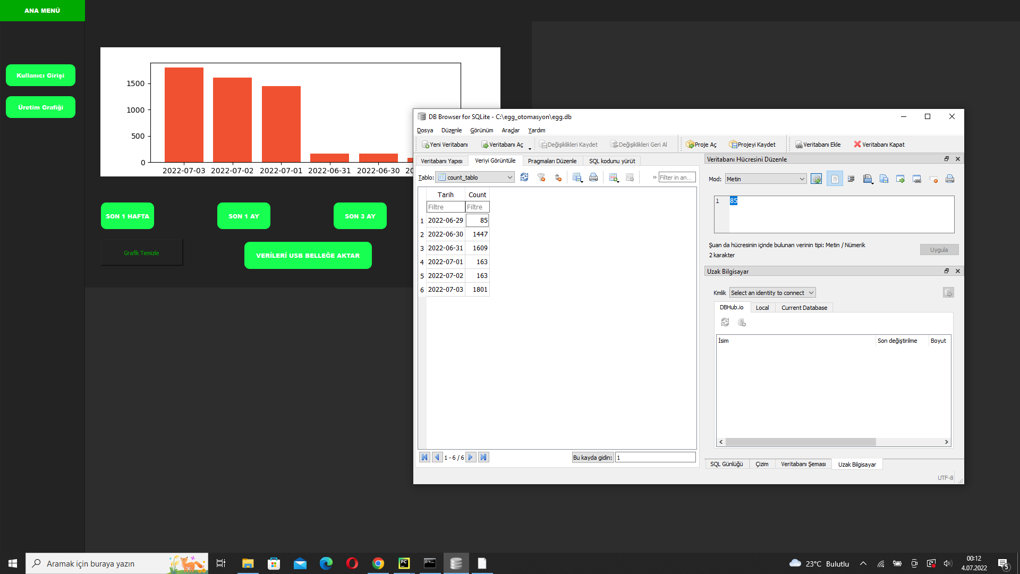Click the Grafik Temizle button
This screenshot has height=574, width=1020.
(141, 252)
